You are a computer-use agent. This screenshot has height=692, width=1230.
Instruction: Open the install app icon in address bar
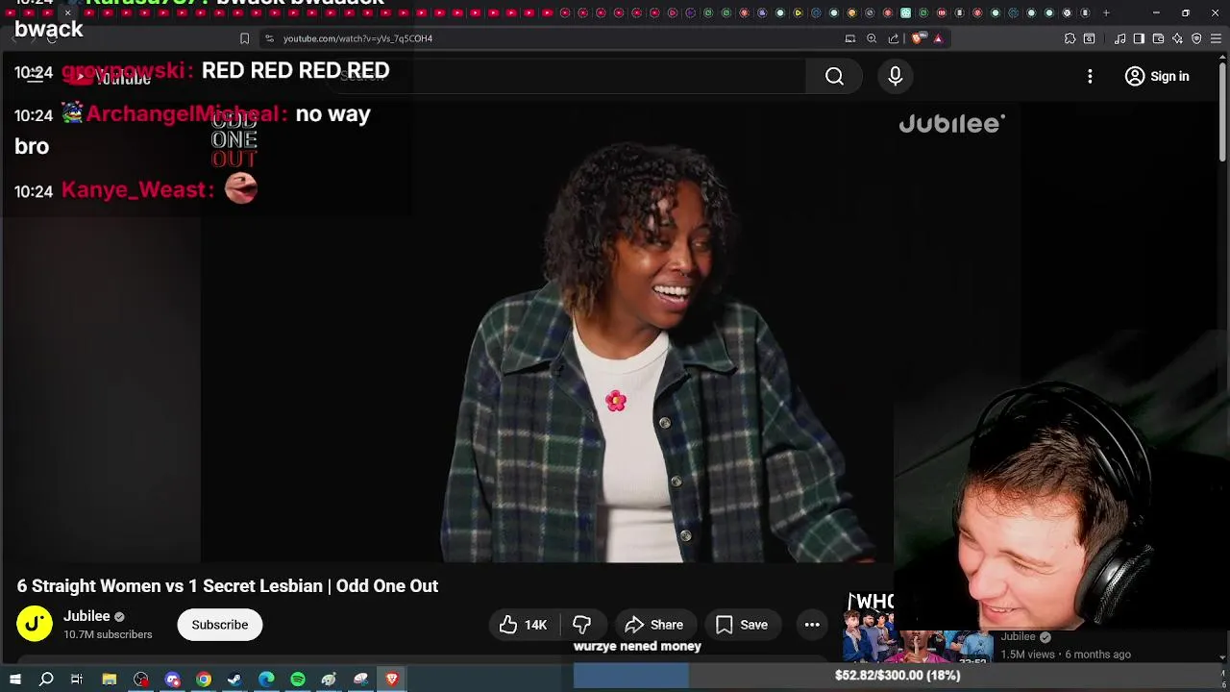pos(849,38)
